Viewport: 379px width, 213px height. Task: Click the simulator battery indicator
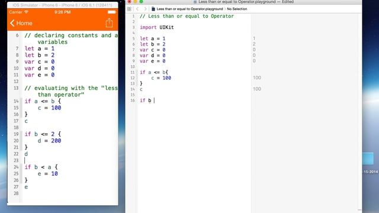[x=112, y=12]
